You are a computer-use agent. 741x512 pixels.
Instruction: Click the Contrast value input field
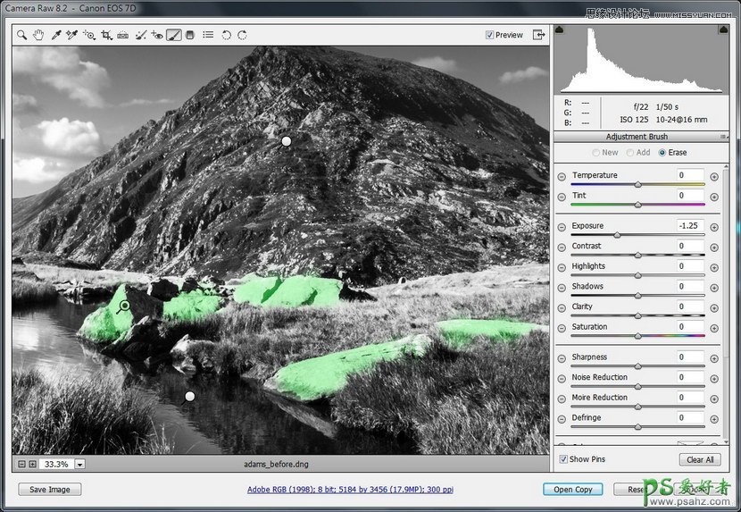(x=689, y=246)
